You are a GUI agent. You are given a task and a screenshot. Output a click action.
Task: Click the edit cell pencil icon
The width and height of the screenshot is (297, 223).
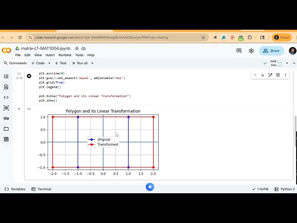point(270,75)
